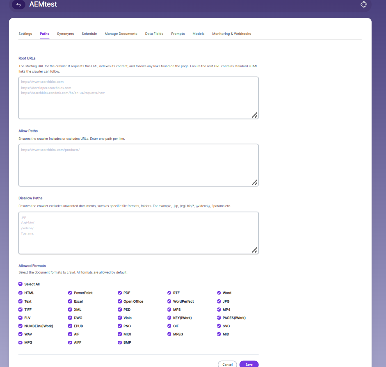This screenshot has width=386, height=367.
Task: Toggle the JPG format checkbox
Action: coord(219,301)
